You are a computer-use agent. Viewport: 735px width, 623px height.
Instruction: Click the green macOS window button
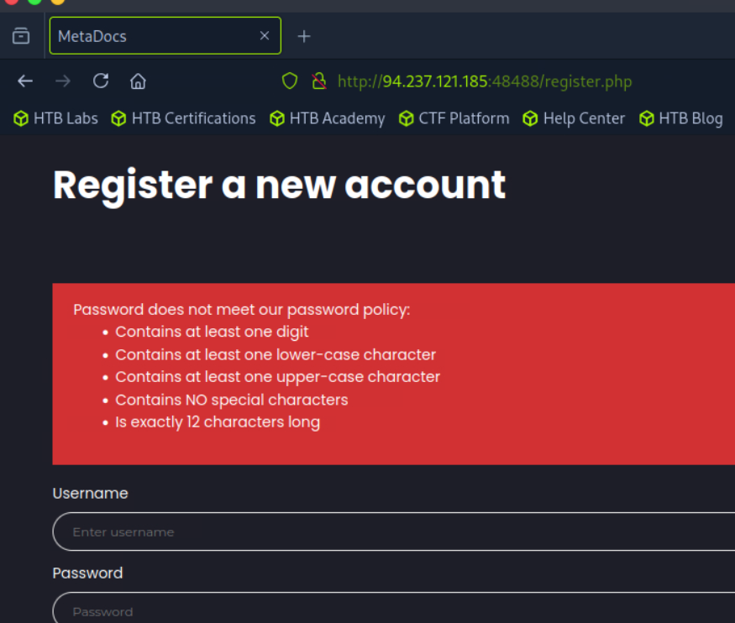point(34,2)
